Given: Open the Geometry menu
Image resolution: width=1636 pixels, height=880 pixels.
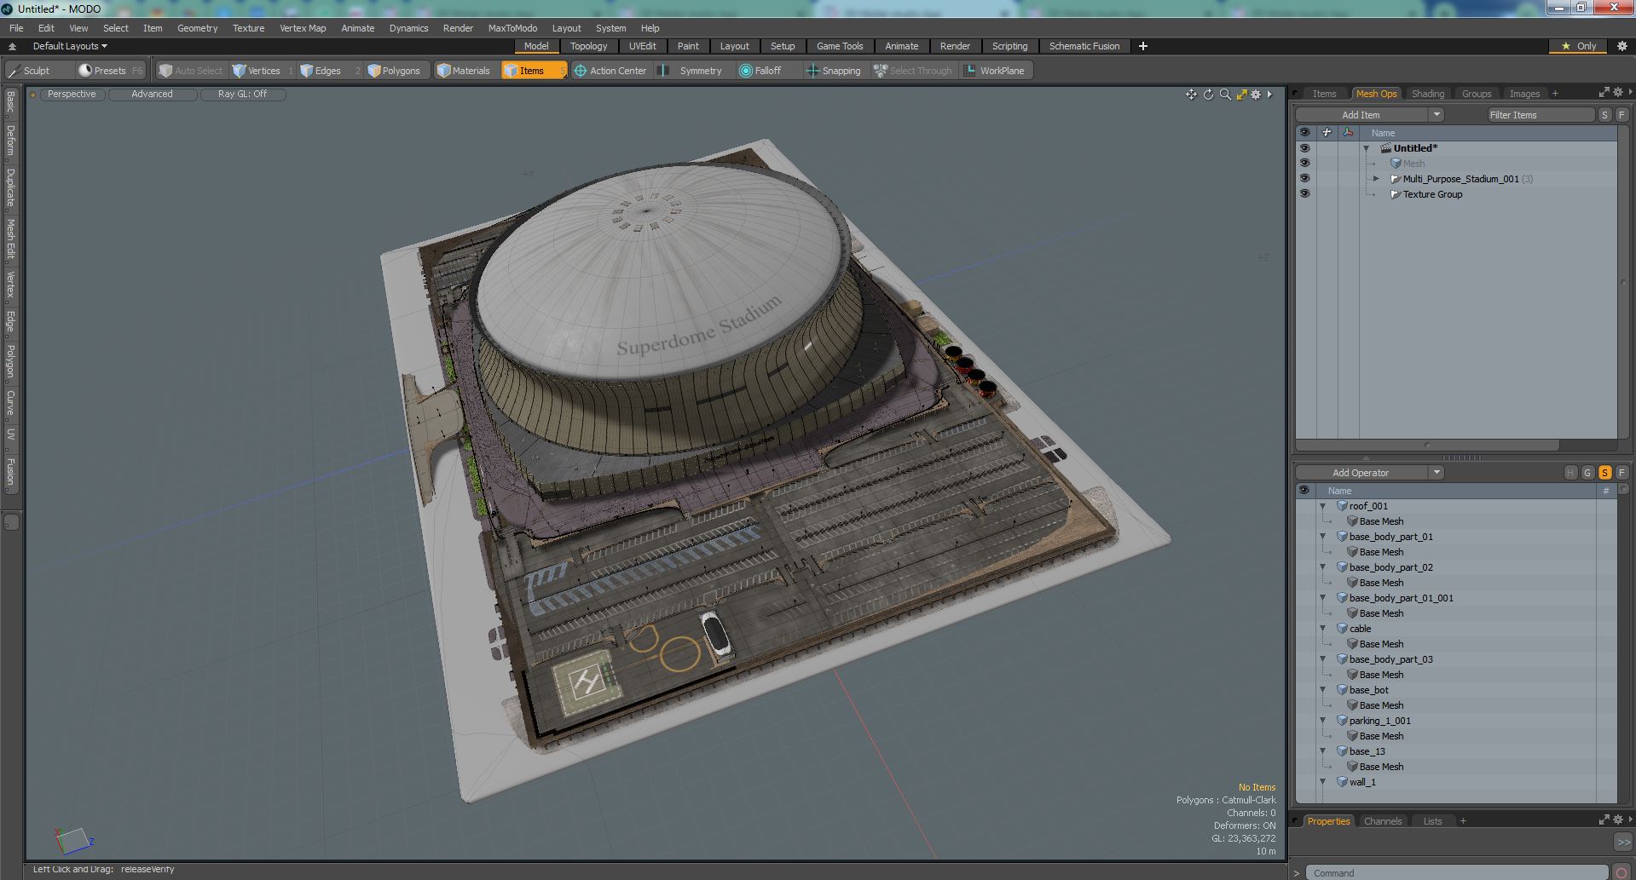Looking at the screenshot, I should [197, 28].
